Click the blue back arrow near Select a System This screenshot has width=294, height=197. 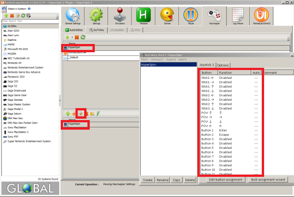coord(4,9)
